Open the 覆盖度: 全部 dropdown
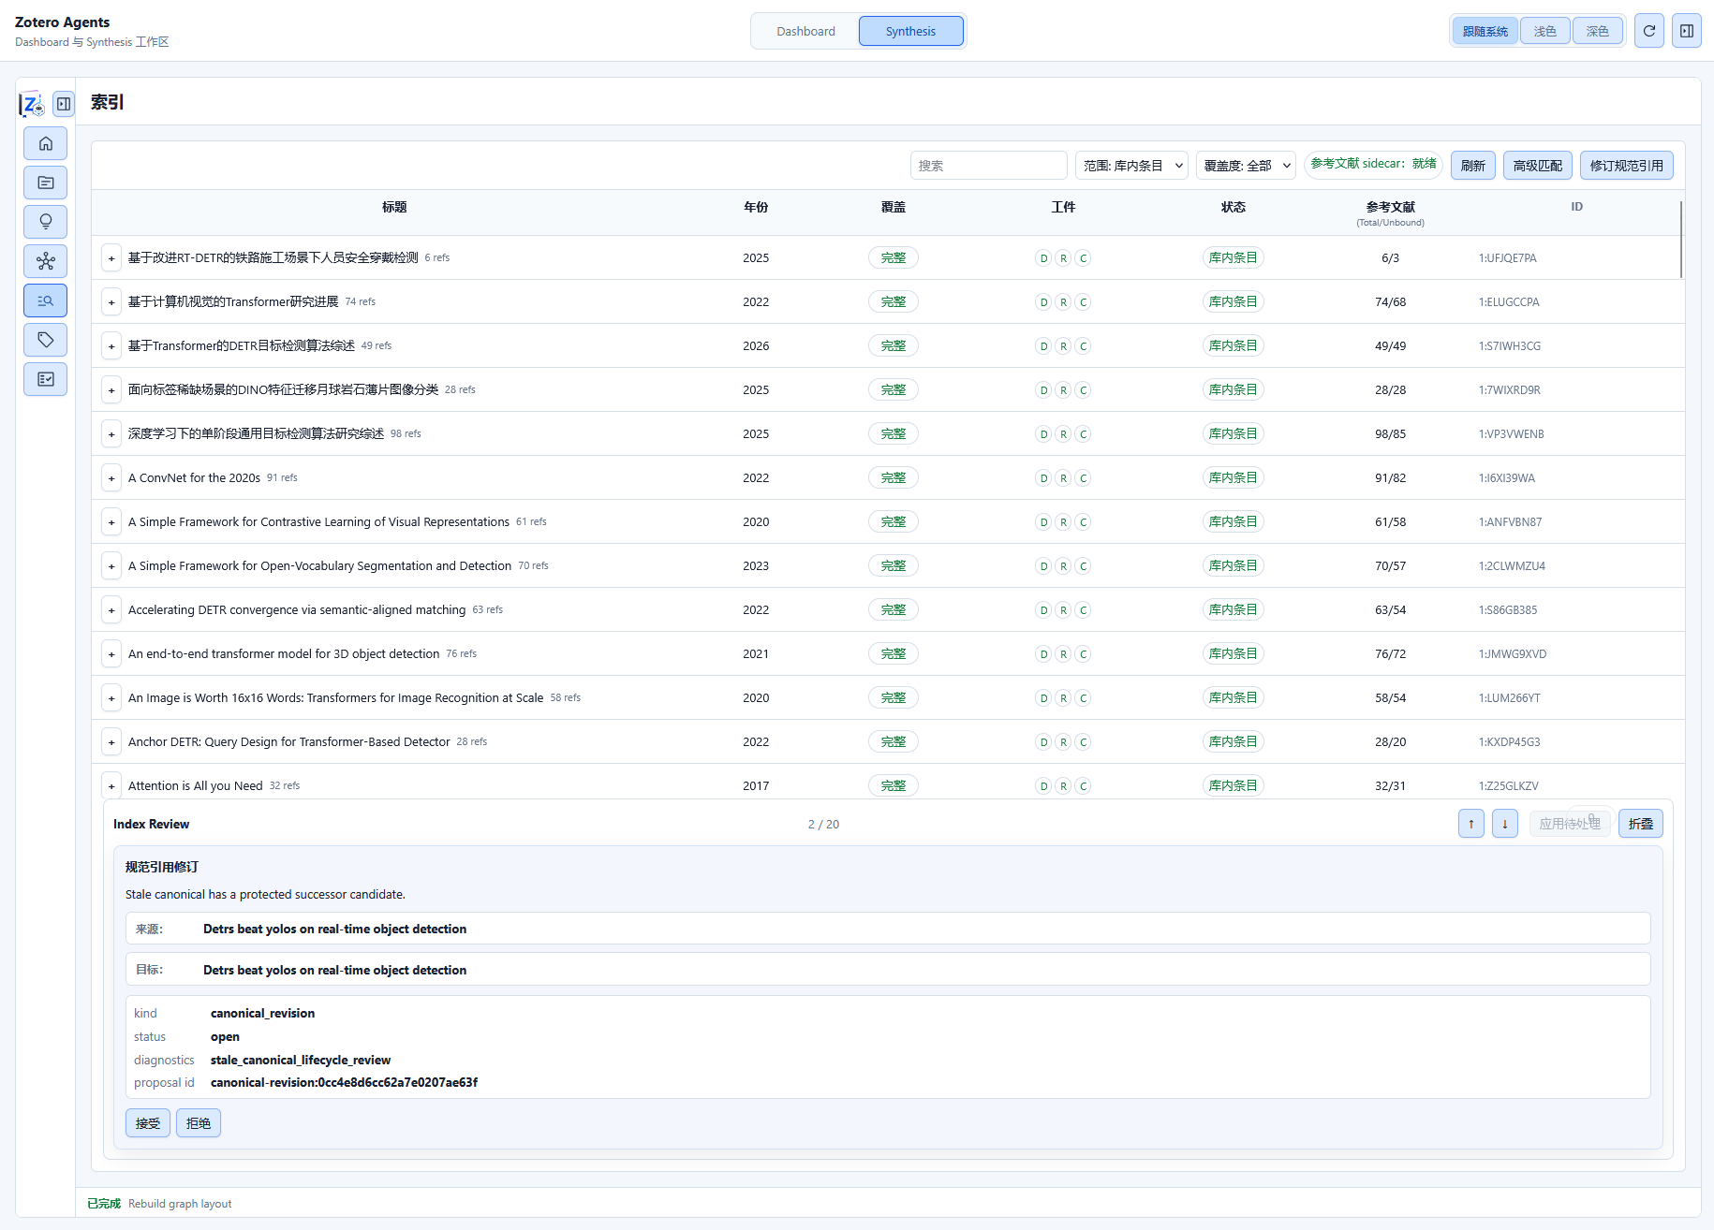This screenshot has height=1230, width=1714. click(1246, 166)
